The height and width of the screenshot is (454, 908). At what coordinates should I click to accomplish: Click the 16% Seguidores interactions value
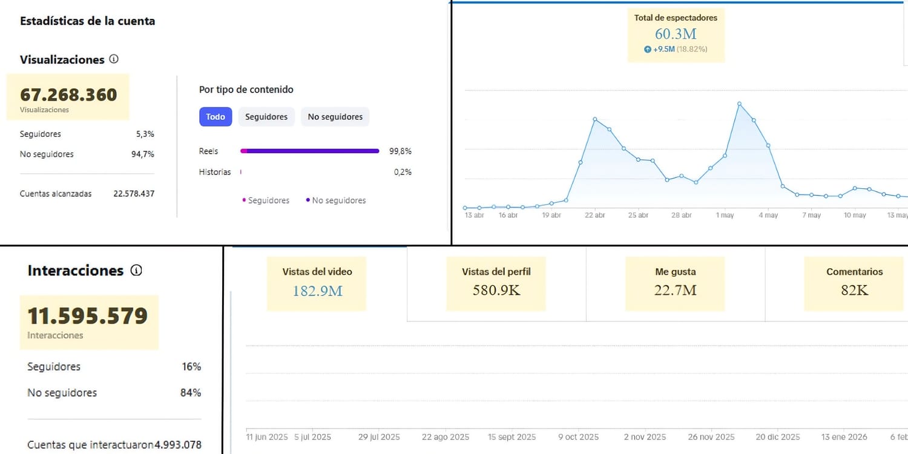click(x=191, y=367)
